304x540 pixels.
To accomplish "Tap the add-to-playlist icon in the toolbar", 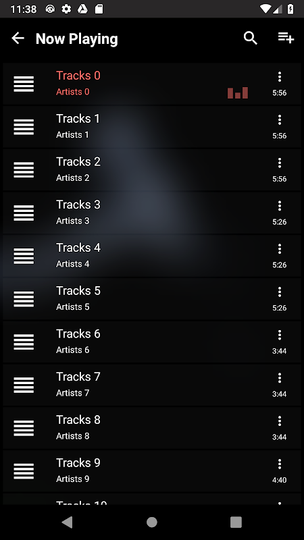I will click(x=286, y=38).
